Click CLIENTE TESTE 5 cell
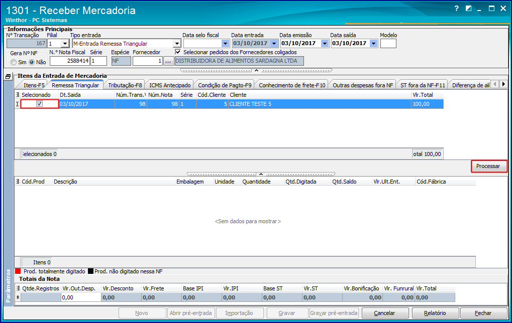Viewport: 512px width, 323px height. point(320,104)
